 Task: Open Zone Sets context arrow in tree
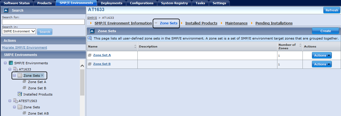[x=42, y=75]
